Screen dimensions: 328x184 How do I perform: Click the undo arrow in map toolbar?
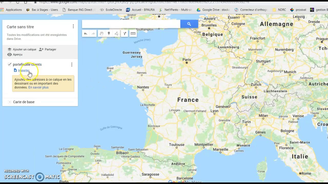point(86,34)
